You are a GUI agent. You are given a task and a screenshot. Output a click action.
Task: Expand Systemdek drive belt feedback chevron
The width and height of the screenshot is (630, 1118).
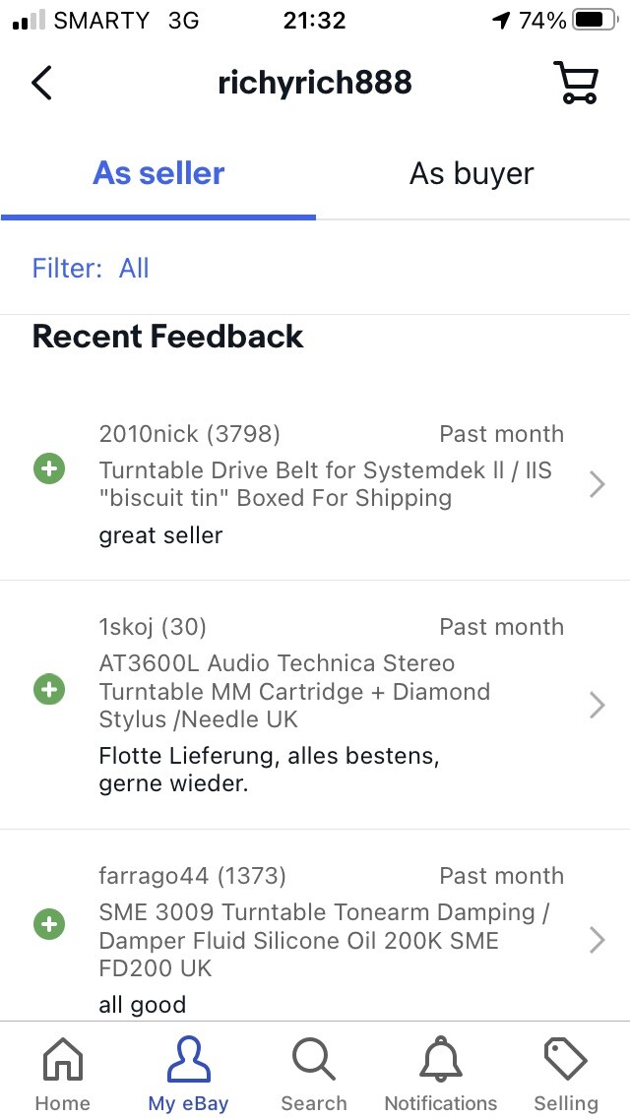coord(598,484)
